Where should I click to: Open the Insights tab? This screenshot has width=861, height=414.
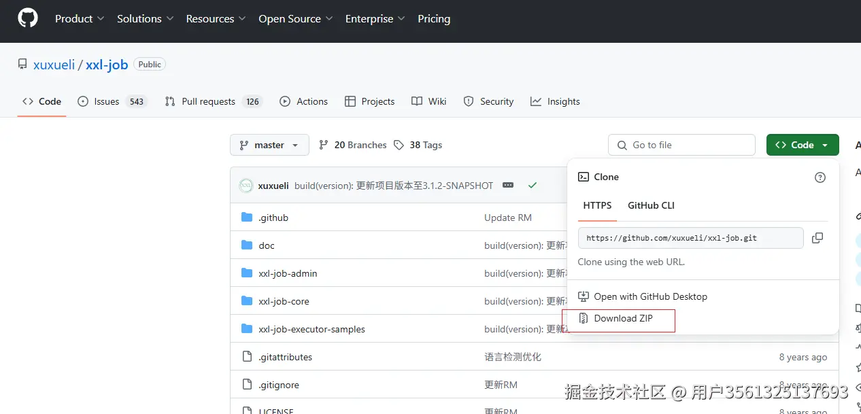tap(555, 101)
